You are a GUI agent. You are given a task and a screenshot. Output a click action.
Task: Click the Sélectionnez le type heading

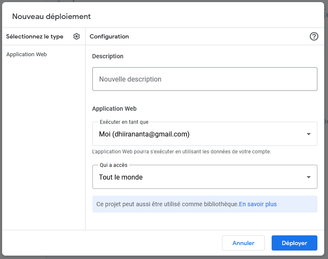tap(35, 36)
